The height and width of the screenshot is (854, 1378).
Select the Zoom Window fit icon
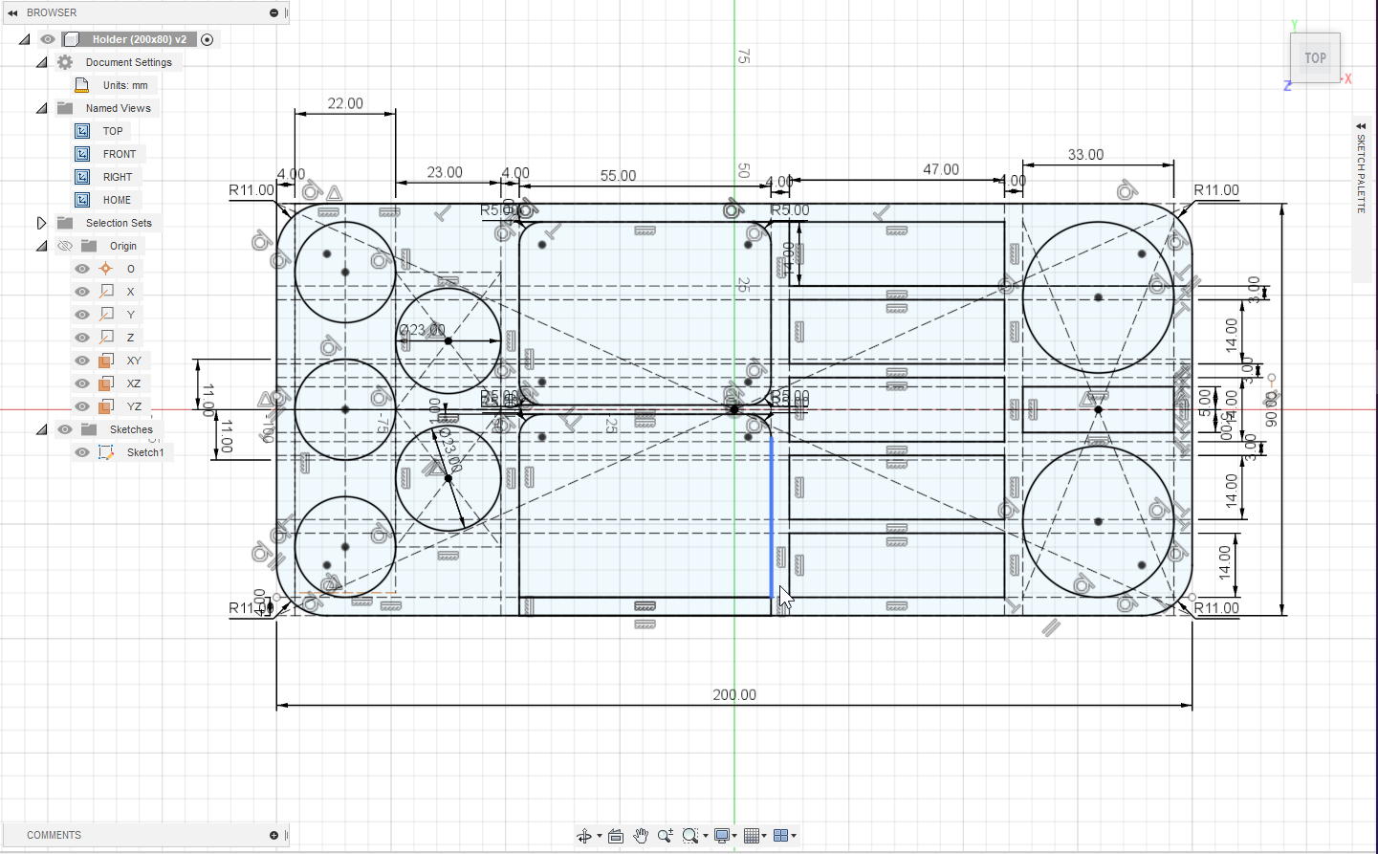coord(690,836)
